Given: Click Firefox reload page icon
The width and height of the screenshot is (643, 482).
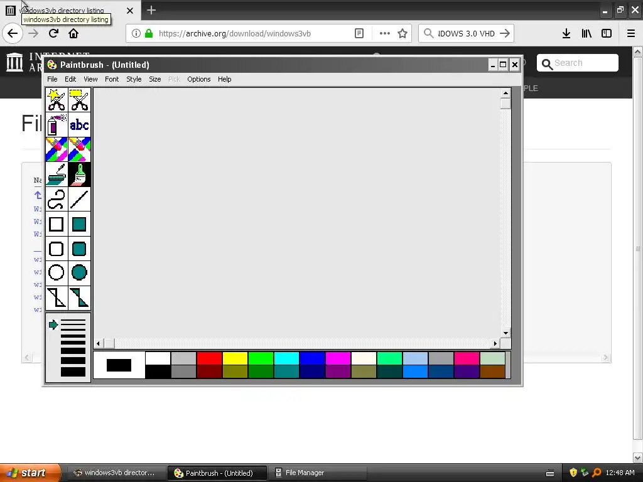Looking at the screenshot, I should 53,33.
